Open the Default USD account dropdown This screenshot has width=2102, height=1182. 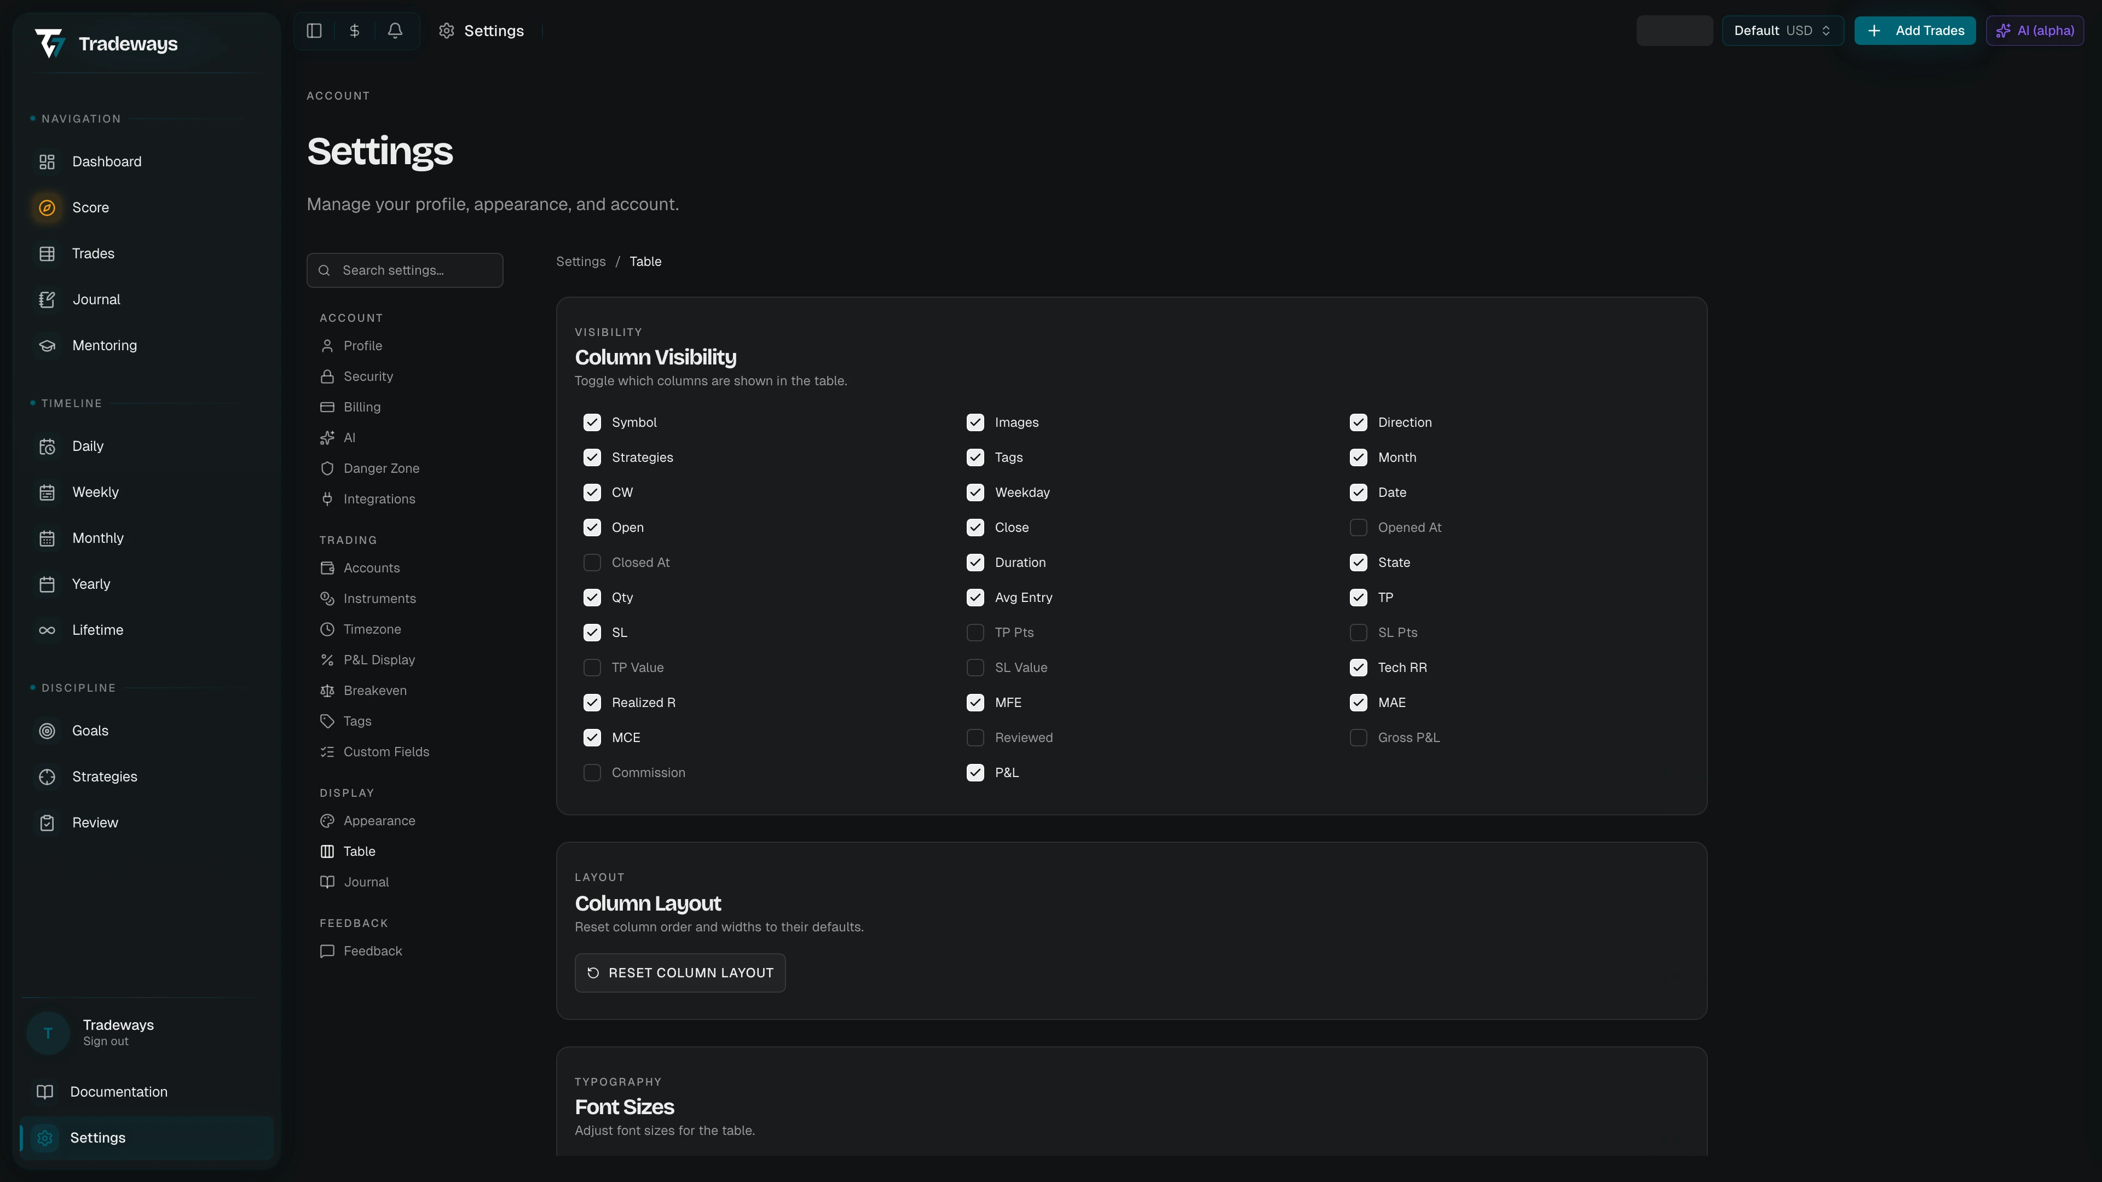[1783, 31]
